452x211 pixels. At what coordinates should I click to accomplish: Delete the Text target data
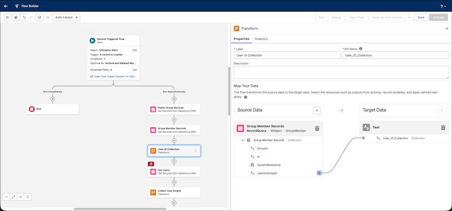(x=443, y=128)
